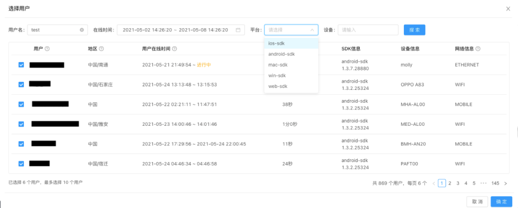Go to previous page arrow in pagination
The height and width of the screenshot is (208, 518).
pyautogui.click(x=434, y=183)
